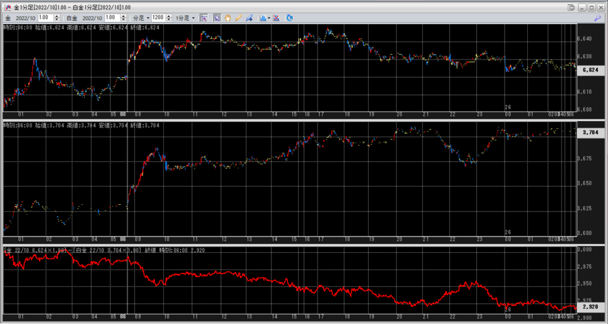
Task: Click the 白金 multiplier input field
Action: [112, 18]
